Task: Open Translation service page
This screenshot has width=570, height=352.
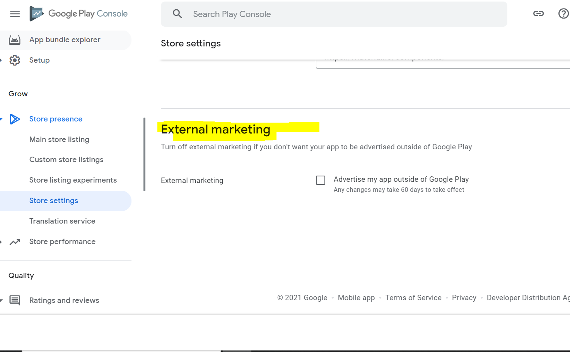Action: [62, 221]
